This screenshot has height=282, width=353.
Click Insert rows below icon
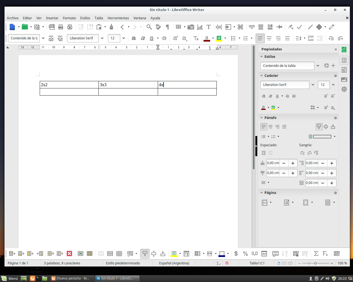point(22,254)
